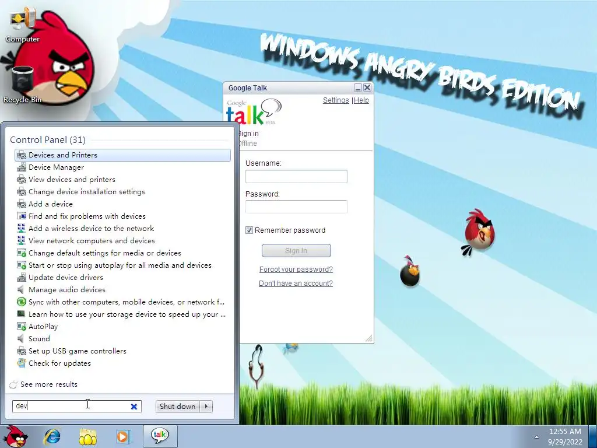Click the Sign In button
The image size is (597, 448).
[x=296, y=251]
